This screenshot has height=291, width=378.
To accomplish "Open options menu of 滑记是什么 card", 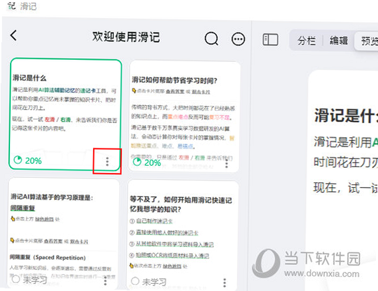I will pyautogui.click(x=107, y=161).
